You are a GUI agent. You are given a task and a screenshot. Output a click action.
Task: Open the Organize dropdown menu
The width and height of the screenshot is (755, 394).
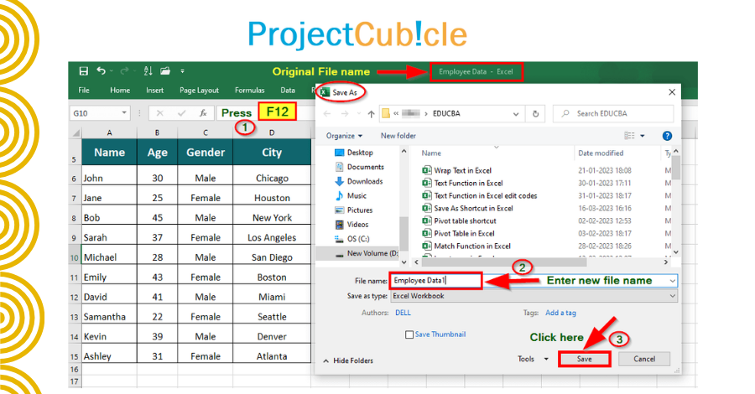click(x=344, y=136)
